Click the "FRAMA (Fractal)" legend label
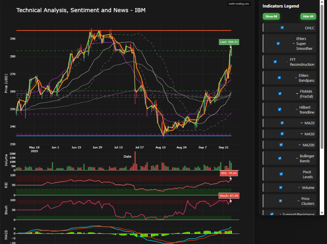The width and height of the screenshot is (327, 244). [x=306, y=94]
